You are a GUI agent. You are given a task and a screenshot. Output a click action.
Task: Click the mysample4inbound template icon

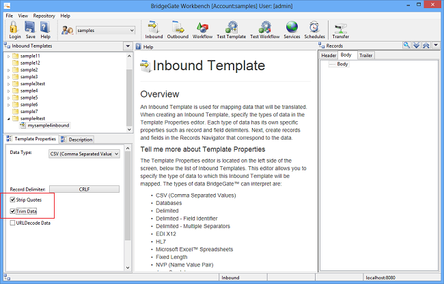point(23,125)
